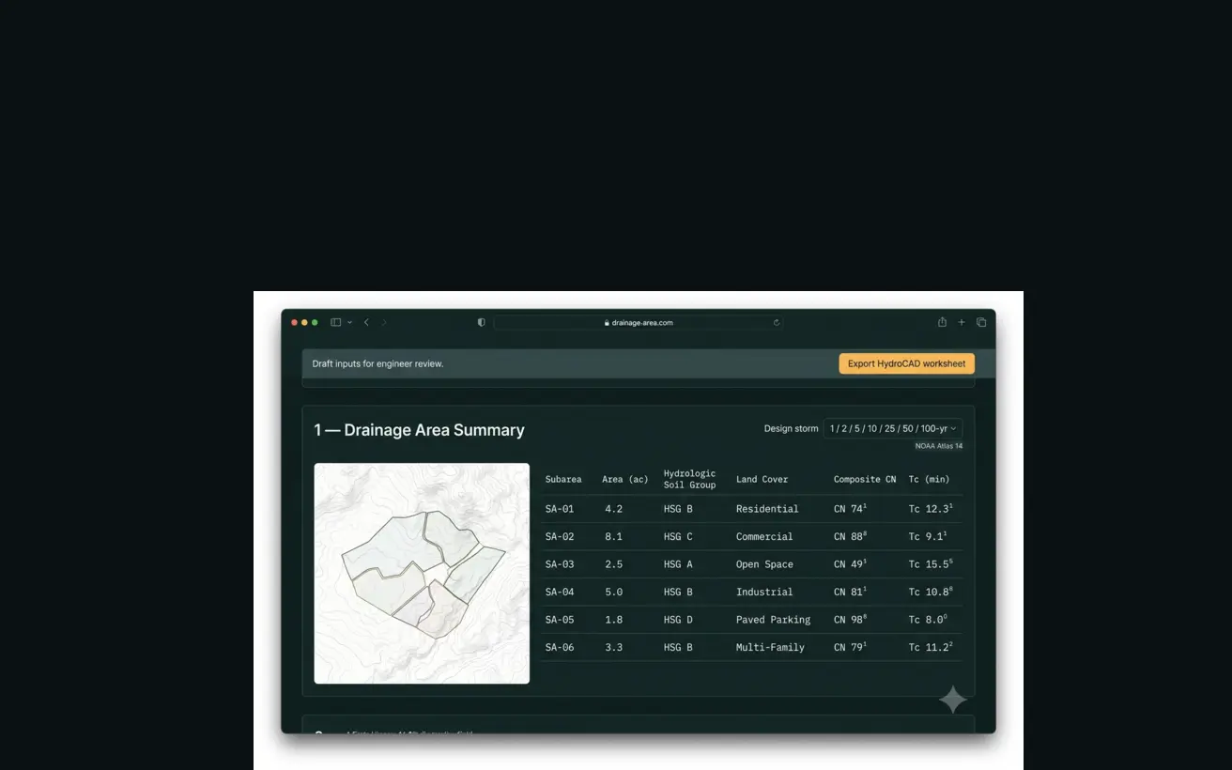
Task: Click the Hydrologic Soil Group header
Action: [689, 479]
